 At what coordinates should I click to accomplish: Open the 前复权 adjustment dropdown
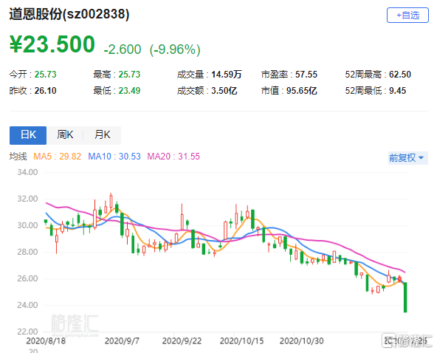[x=407, y=158]
